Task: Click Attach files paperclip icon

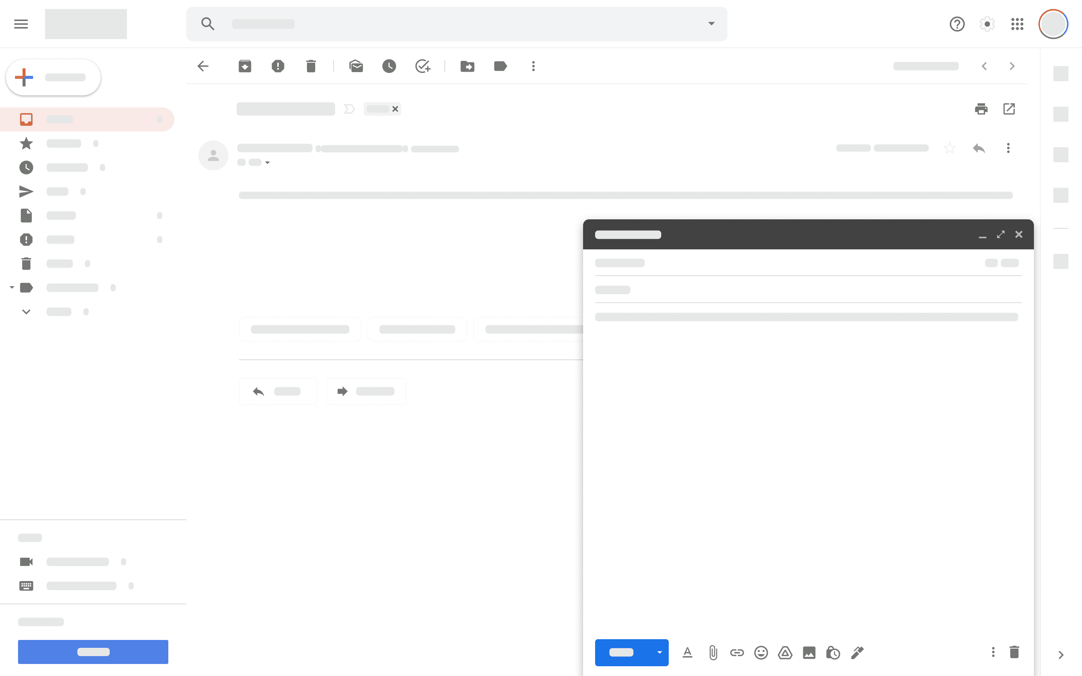Action: tap(713, 653)
